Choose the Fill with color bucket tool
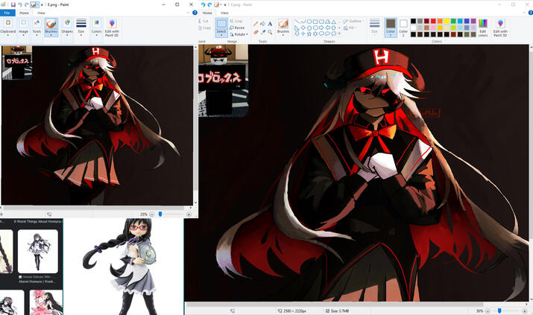533x315 pixels. [263, 23]
